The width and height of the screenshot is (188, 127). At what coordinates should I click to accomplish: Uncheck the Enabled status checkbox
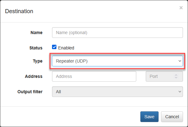pos(54,47)
